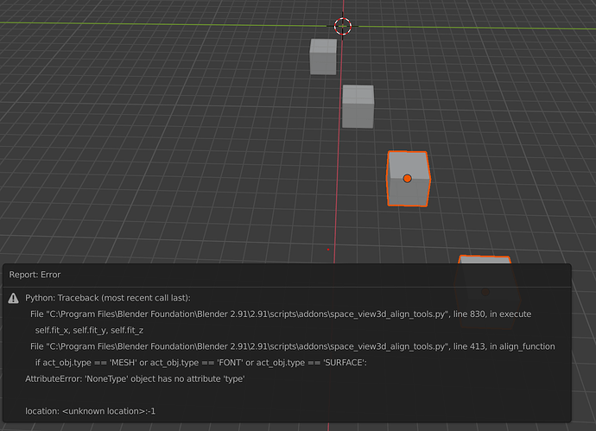Viewport: 596px width, 431px height.
Task: Select the second unselected gray cube
Action: click(x=358, y=107)
